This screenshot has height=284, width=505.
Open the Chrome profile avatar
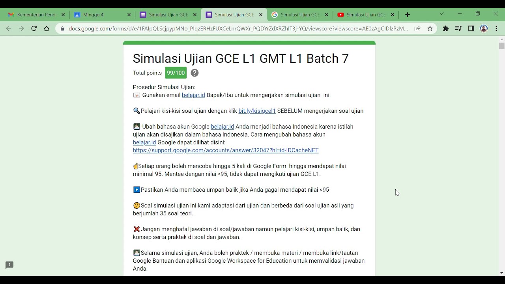(484, 28)
